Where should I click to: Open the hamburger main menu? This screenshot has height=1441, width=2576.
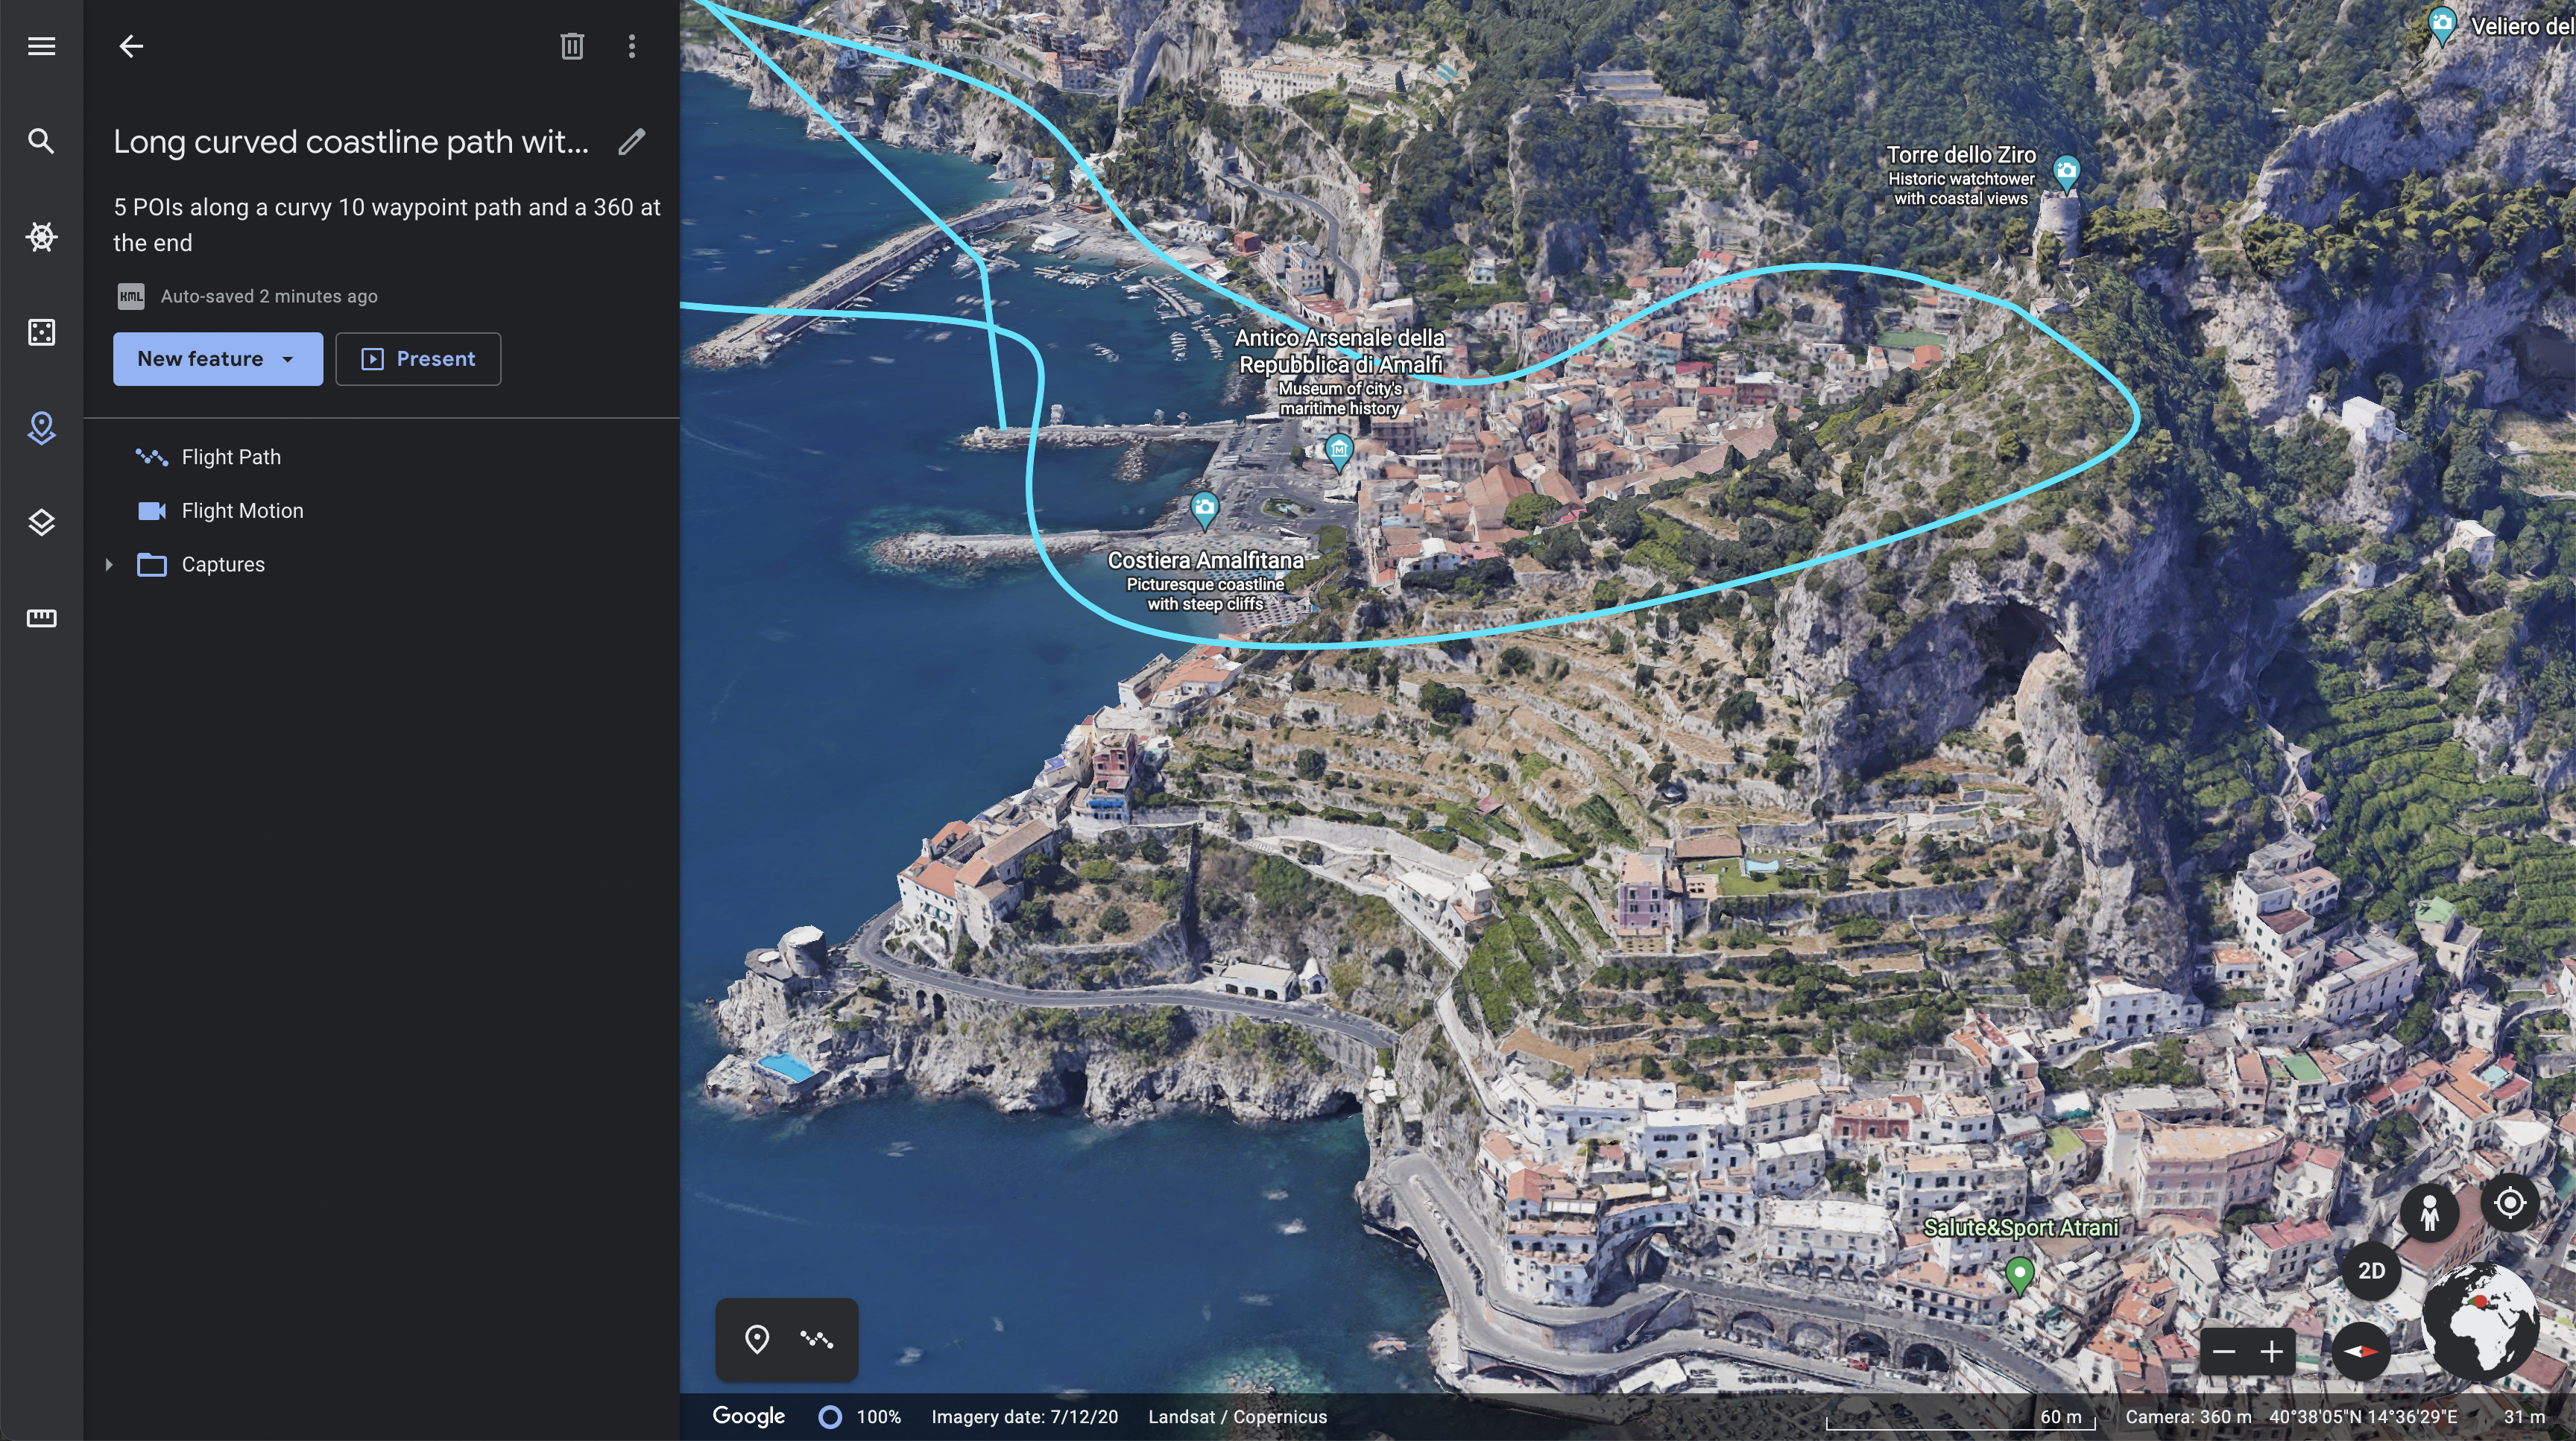coord(41,46)
